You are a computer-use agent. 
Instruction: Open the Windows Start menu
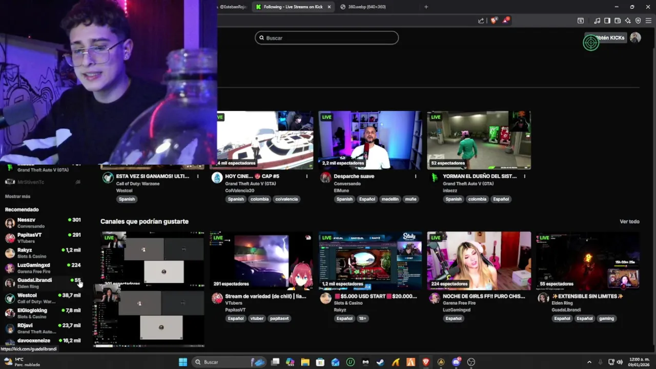(x=183, y=362)
